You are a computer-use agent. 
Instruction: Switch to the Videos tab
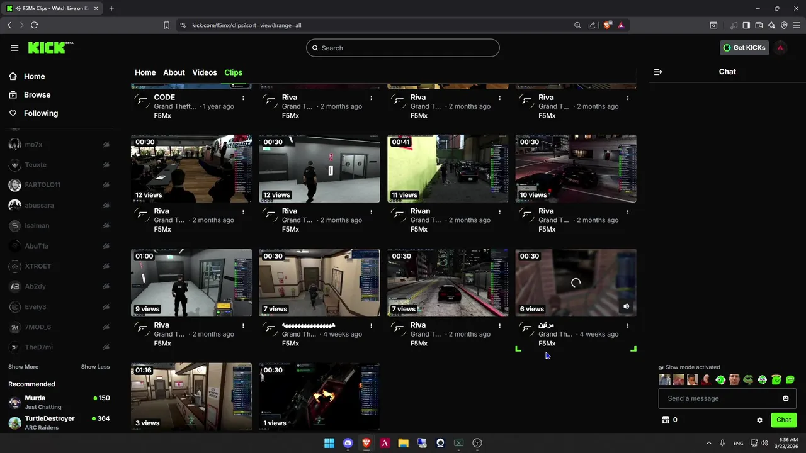point(205,72)
